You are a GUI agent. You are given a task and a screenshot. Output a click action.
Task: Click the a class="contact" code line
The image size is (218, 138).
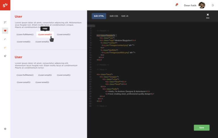click(x=109, y=43)
